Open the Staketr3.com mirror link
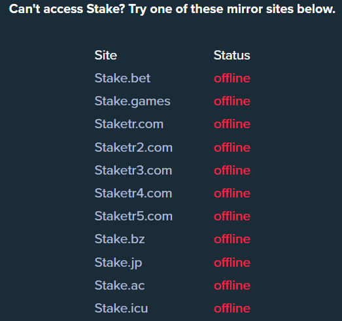Image resolution: width=342 pixels, height=321 pixels. click(x=133, y=171)
